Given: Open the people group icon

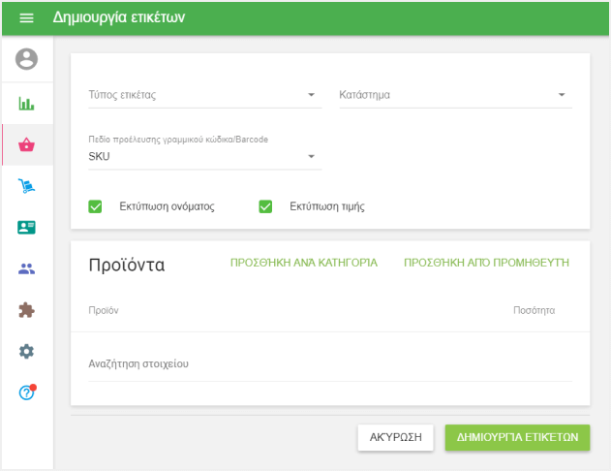Looking at the screenshot, I should click(26, 268).
